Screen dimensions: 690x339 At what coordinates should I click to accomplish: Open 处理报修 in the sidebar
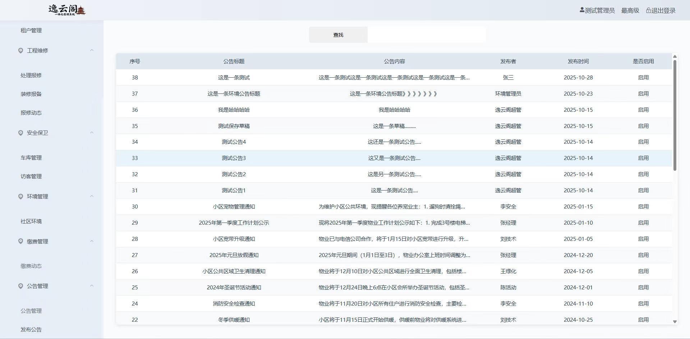click(31, 75)
